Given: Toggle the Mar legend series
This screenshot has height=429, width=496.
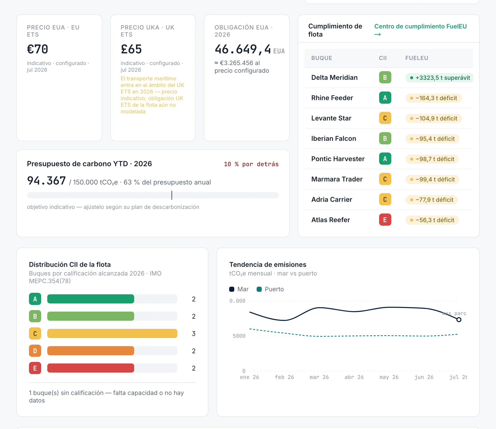Looking at the screenshot, I should click(239, 289).
